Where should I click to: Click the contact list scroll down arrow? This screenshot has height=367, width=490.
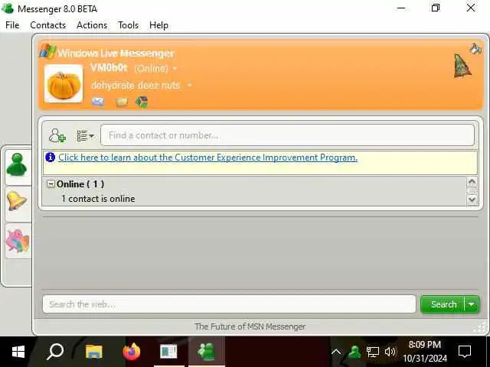coord(472,200)
